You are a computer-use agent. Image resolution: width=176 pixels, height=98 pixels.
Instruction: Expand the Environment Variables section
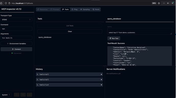click(16, 43)
